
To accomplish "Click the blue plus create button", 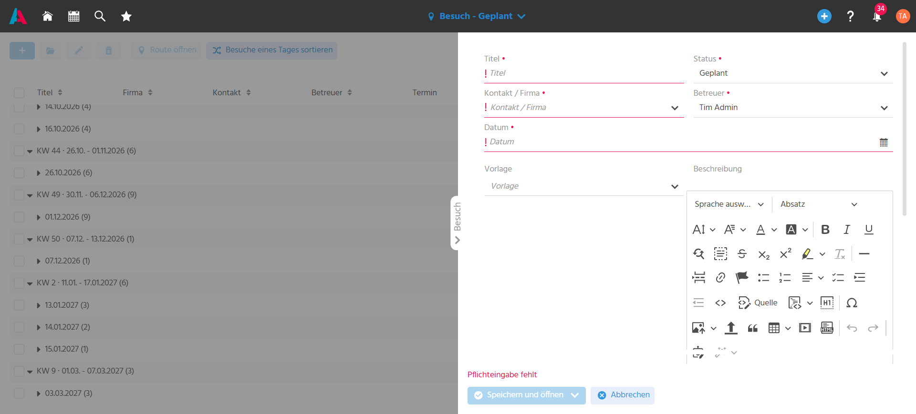I will pyautogui.click(x=824, y=16).
